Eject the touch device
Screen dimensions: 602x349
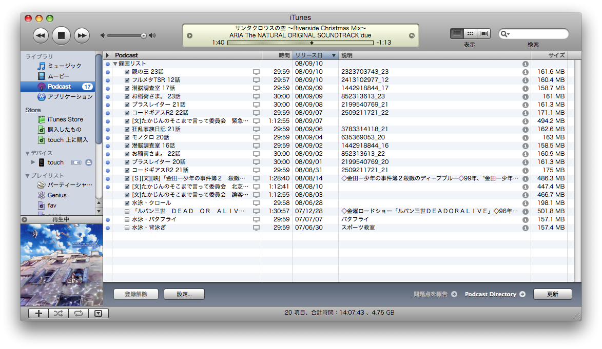[89, 162]
